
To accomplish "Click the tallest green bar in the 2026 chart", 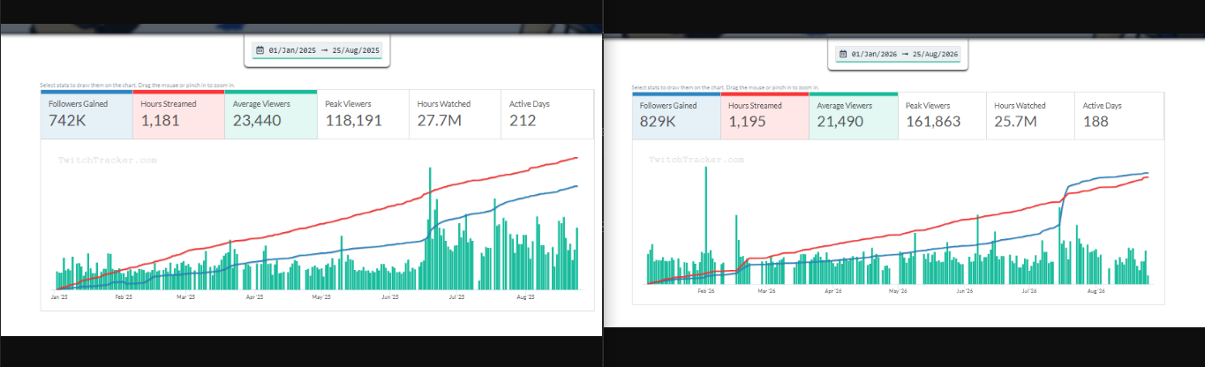I will point(705,225).
